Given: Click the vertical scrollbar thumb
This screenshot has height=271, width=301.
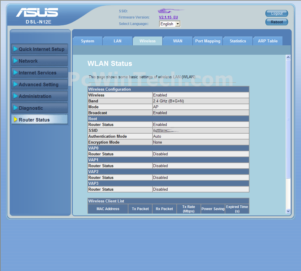Looking at the screenshot, I should pos(288,119).
